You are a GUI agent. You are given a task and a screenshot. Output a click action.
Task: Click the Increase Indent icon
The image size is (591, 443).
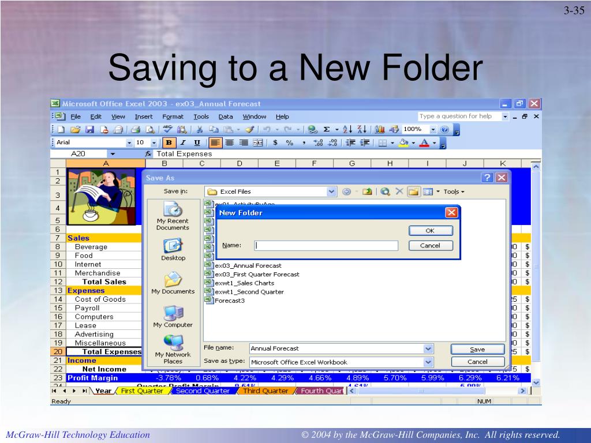tap(365, 143)
